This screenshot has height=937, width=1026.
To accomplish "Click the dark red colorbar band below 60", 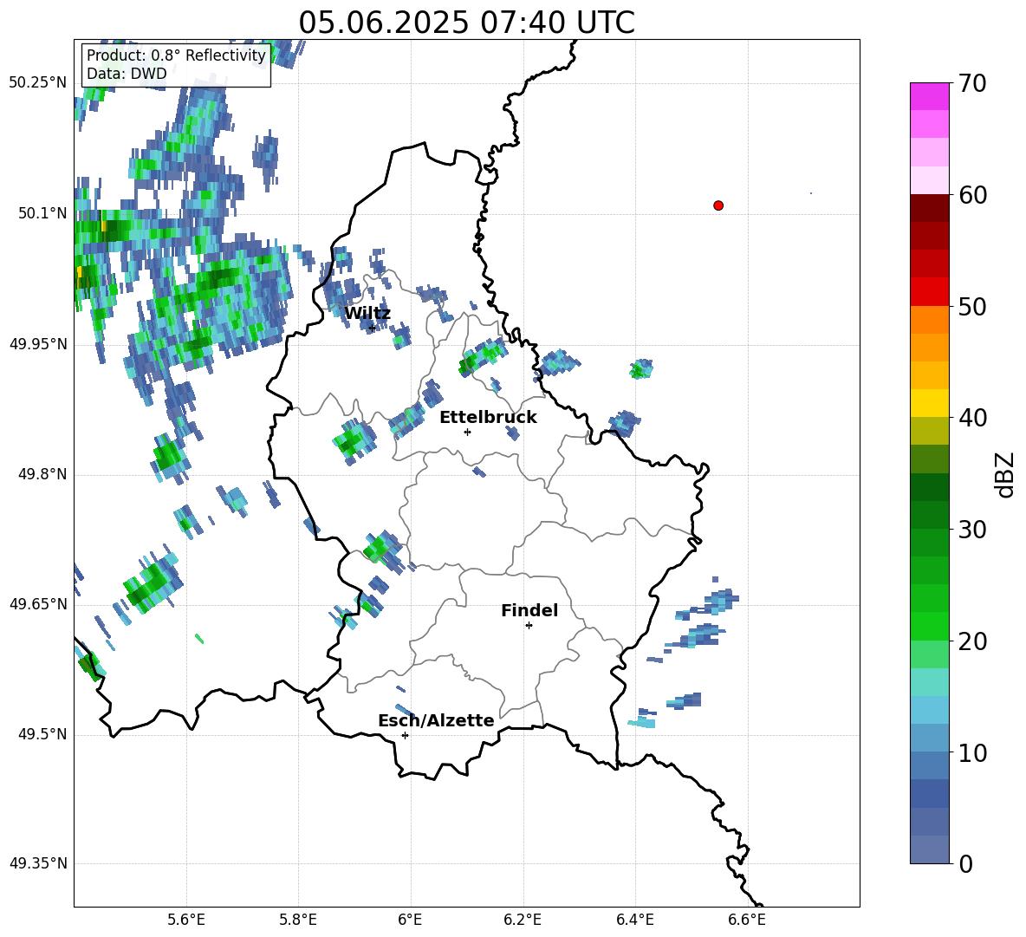I will coord(929,208).
